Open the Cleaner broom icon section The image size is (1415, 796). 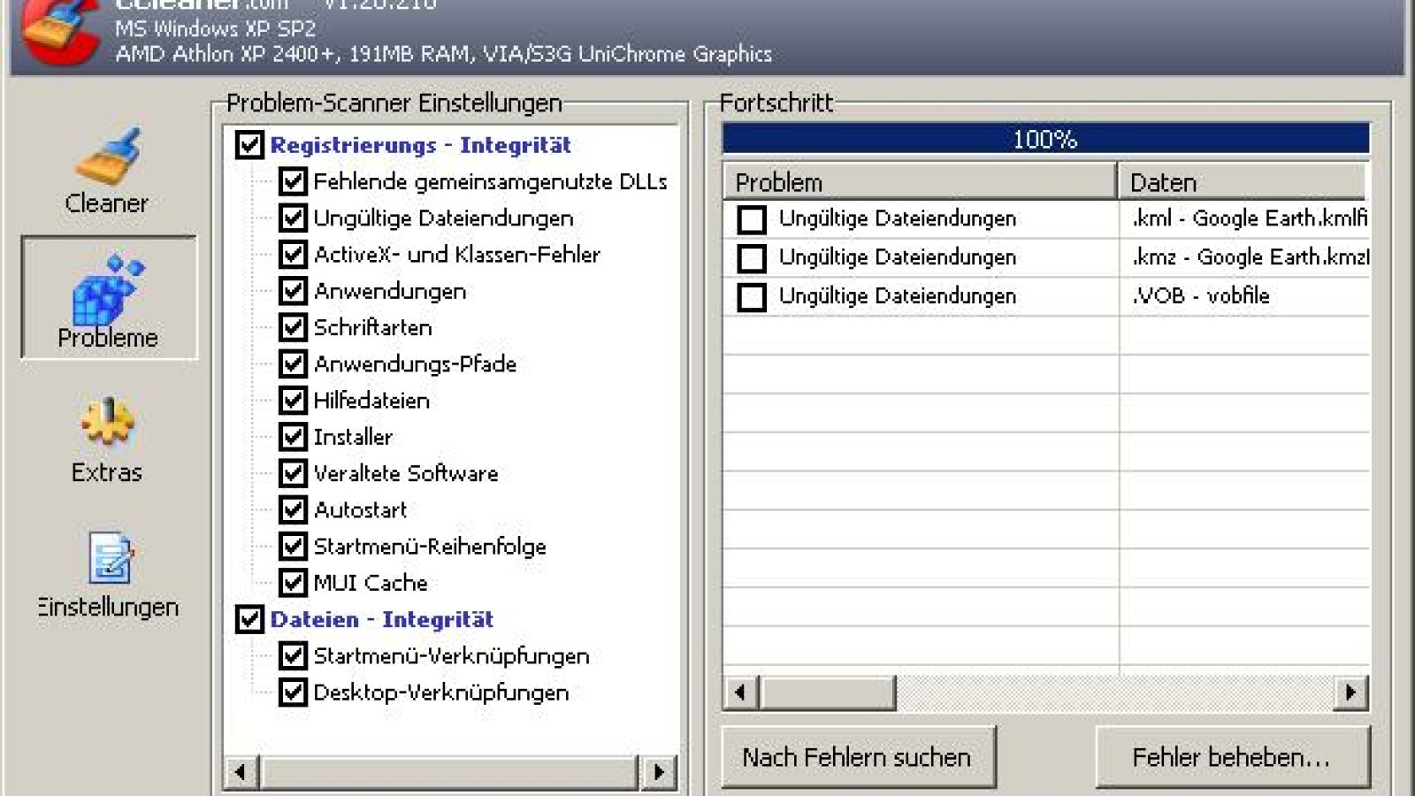coord(107,159)
